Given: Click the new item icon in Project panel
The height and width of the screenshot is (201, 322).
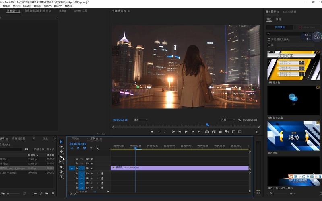Looking at the screenshot, I should [52, 193].
